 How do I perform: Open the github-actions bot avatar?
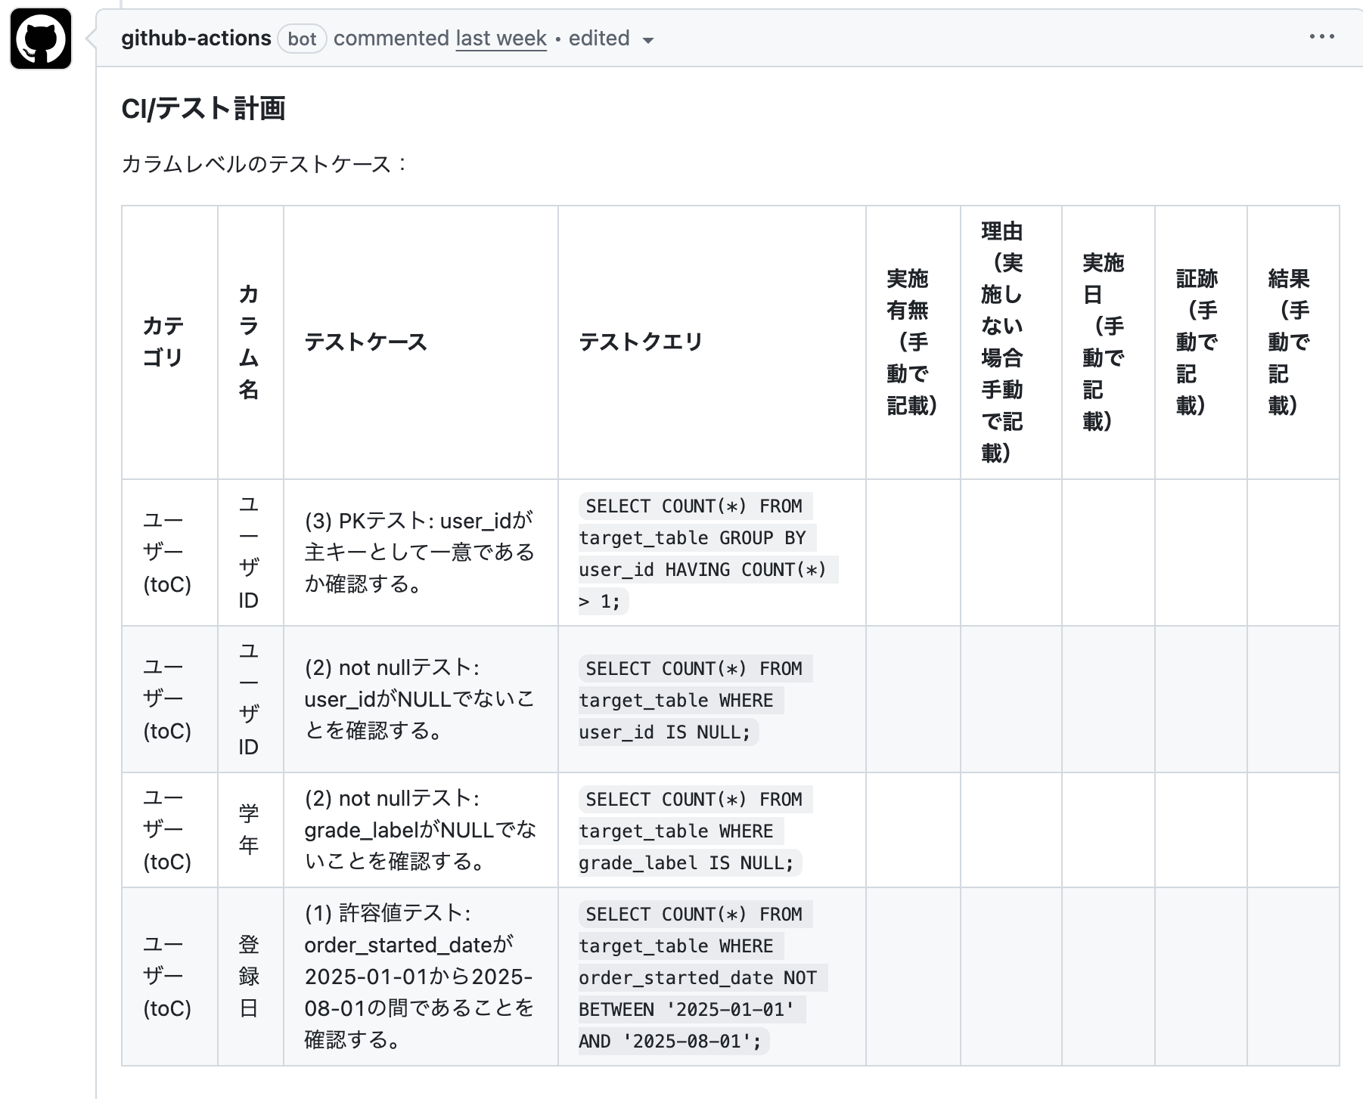click(41, 37)
